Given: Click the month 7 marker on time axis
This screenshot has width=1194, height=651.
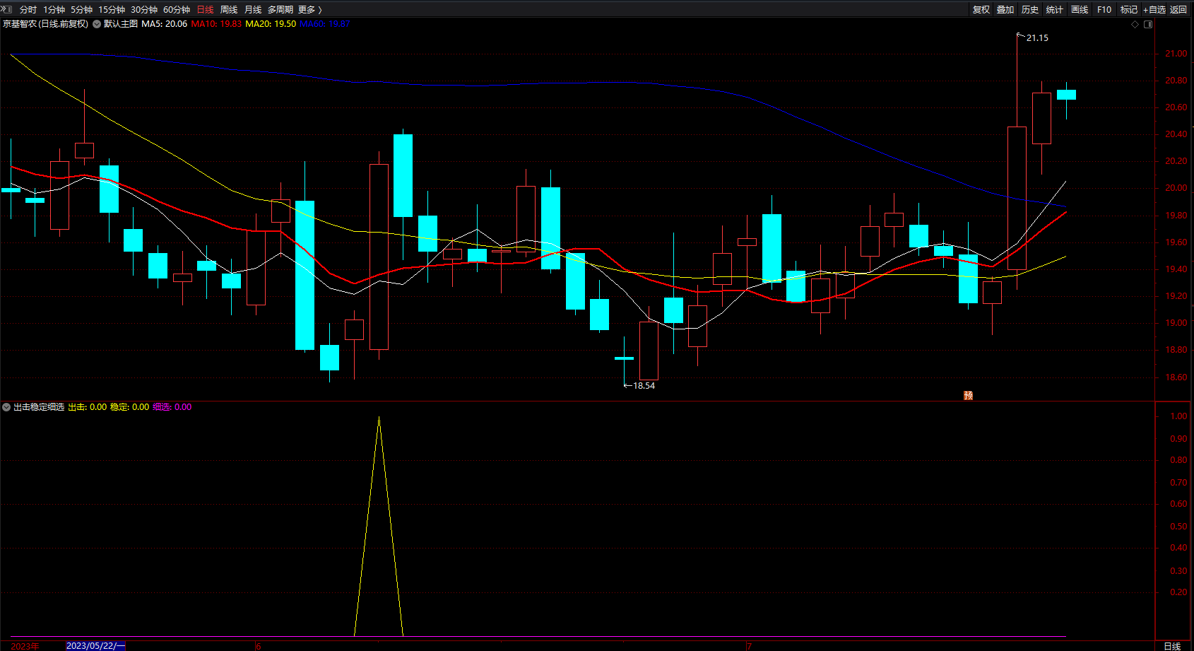Looking at the screenshot, I should pyautogui.click(x=749, y=646).
